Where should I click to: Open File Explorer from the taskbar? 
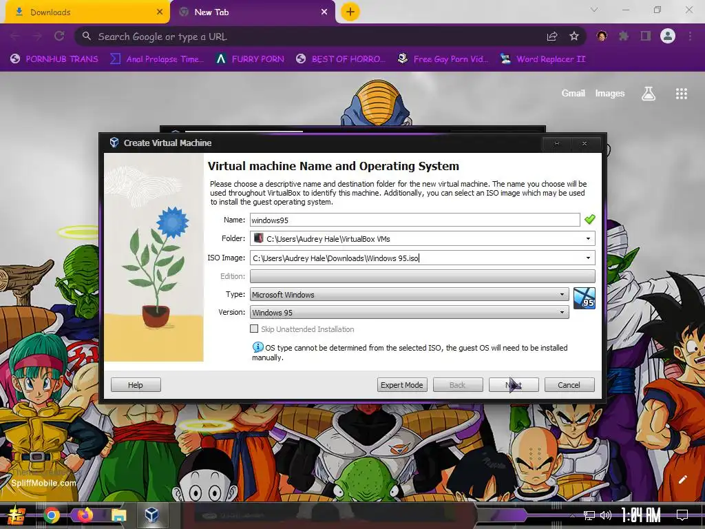pos(118,515)
